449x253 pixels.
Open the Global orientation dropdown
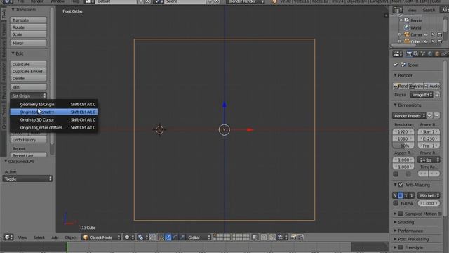199,238
